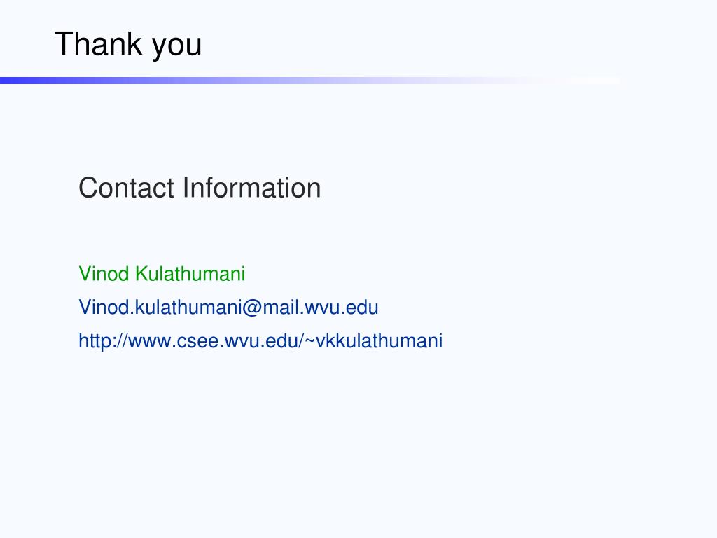
Task: Click the green surname "Kulathumani"
Action: coord(190,274)
